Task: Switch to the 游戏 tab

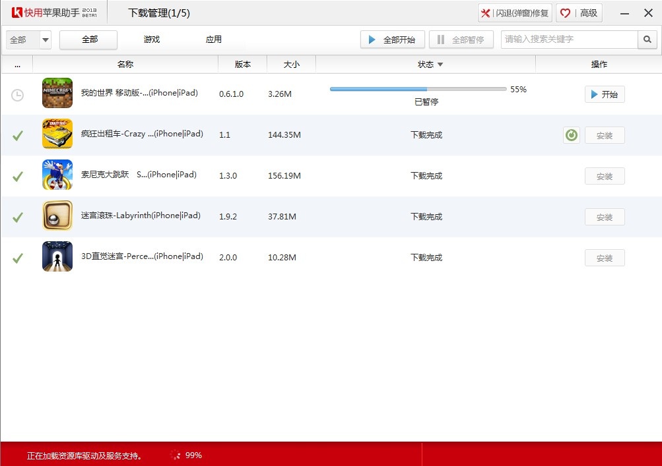Action: pyautogui.click(x=152, y=40)
